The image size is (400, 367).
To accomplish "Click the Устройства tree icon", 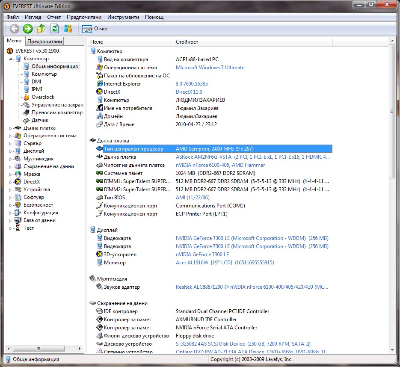I will tap(18, 189).
